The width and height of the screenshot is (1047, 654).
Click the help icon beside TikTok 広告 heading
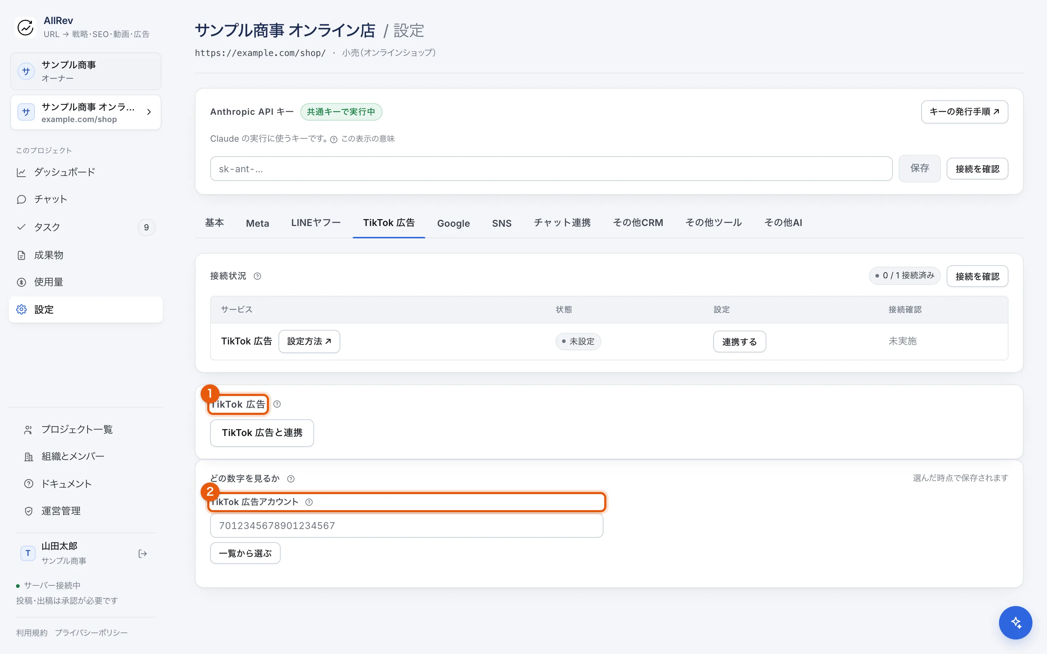click(277, 404)
